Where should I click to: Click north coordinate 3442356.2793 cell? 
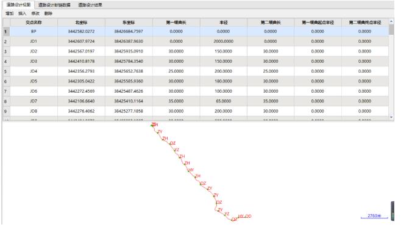coord(81,71)
